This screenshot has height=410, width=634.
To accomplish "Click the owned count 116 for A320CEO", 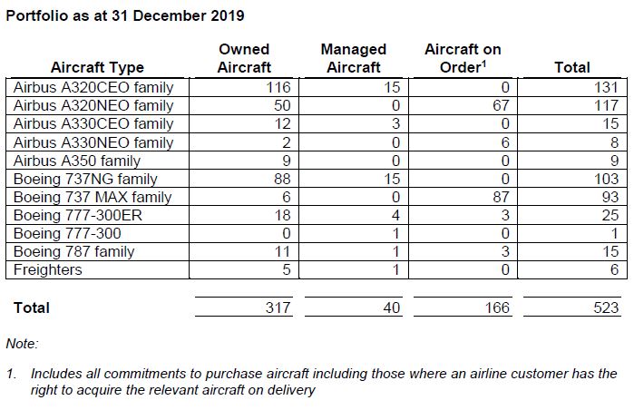I will click(278, 87).
